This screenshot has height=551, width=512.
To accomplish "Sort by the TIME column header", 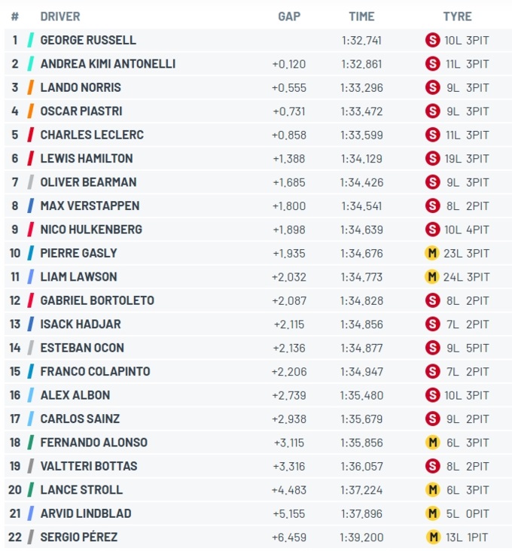I will tap(361, 16).
